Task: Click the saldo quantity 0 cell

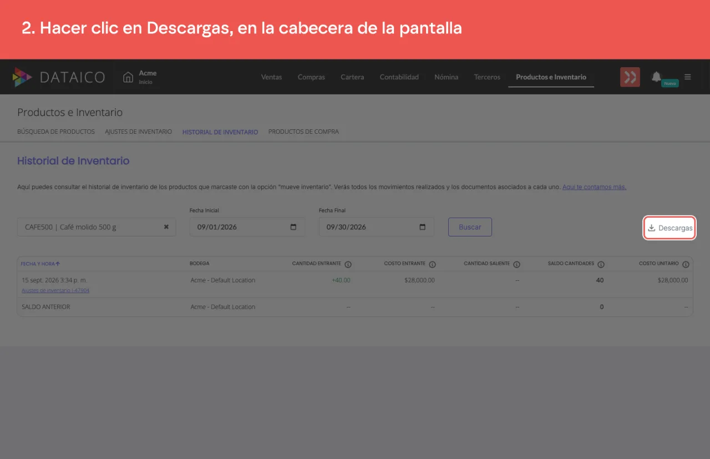Action: click(602, 307)
